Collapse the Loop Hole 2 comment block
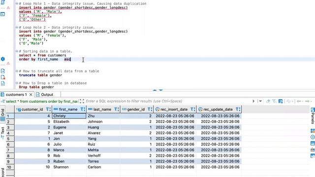The width and height of the screenshot is (315, 177). click(17, 28)
